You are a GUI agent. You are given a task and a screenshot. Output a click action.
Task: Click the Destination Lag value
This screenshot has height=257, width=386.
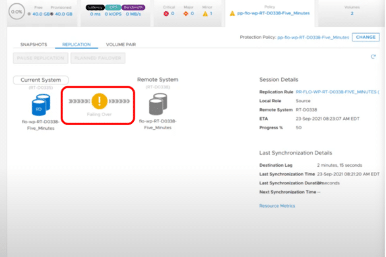(339, 165)
